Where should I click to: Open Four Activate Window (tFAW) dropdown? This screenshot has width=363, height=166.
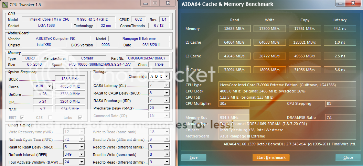tap(82, 162)
